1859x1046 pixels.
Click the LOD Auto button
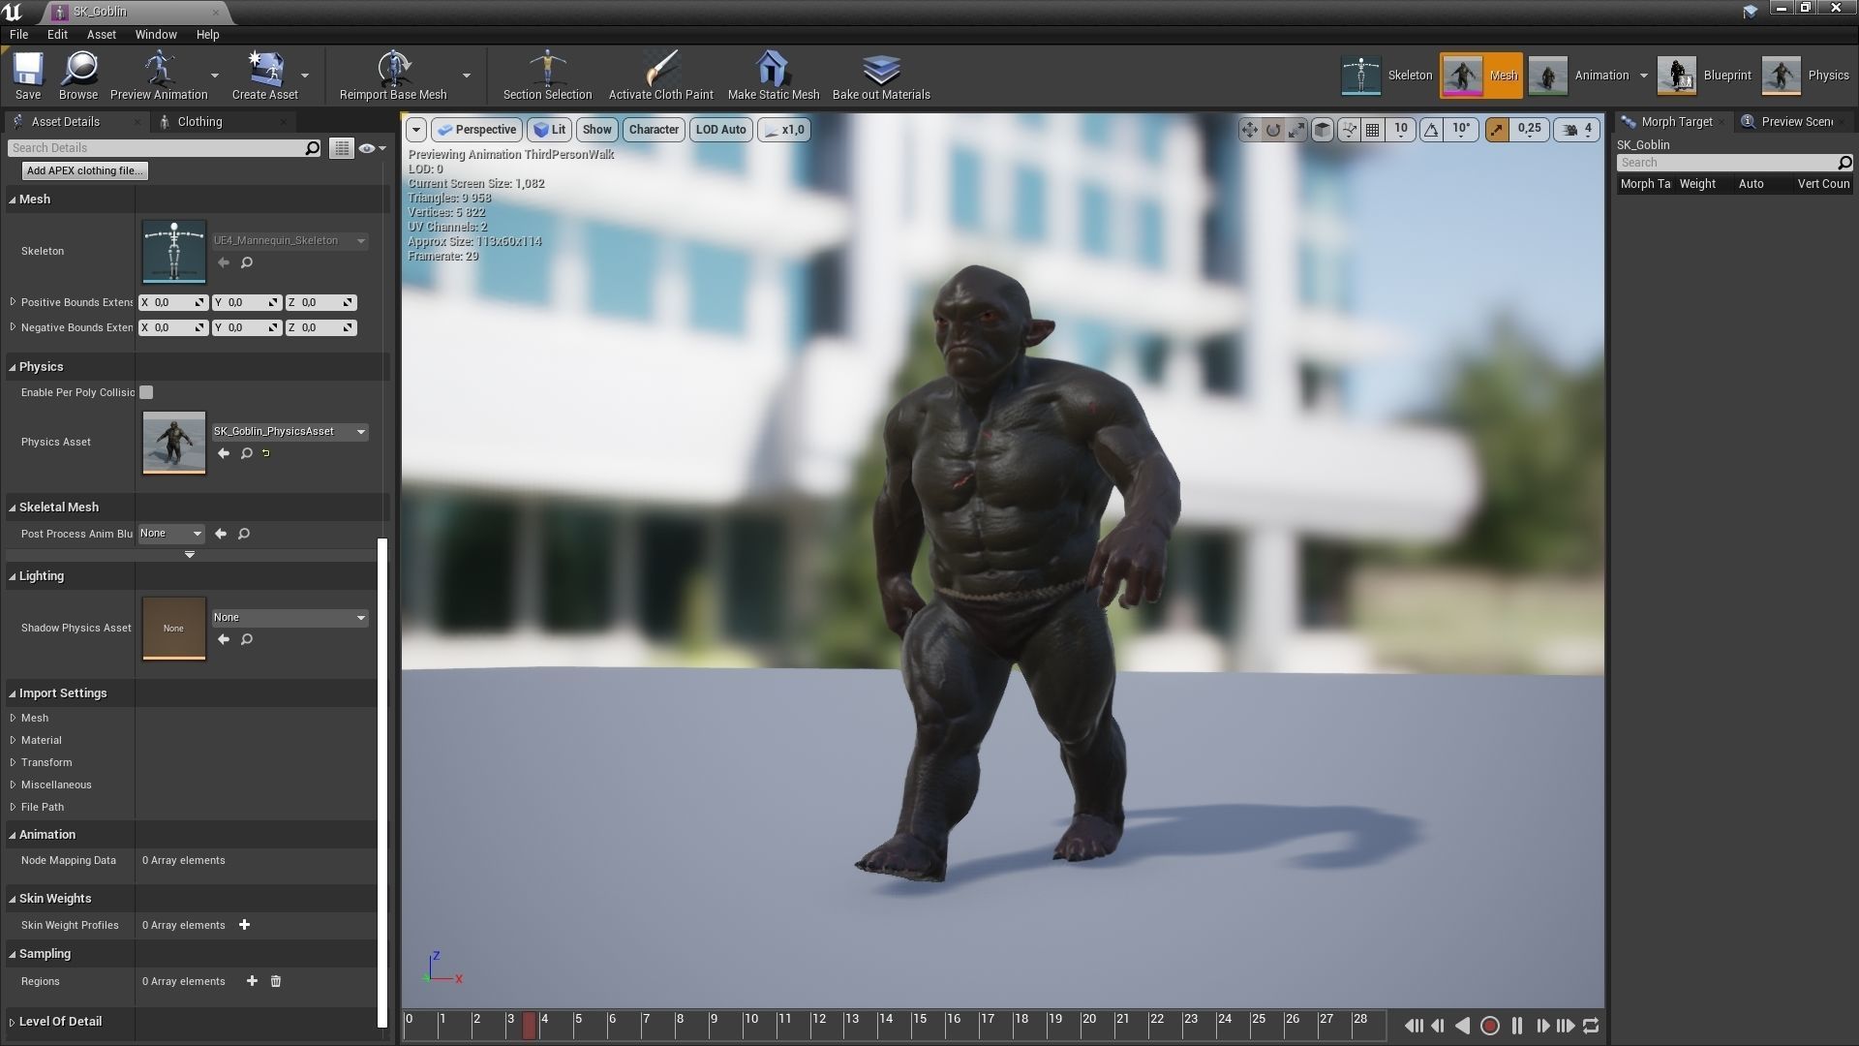720,130
